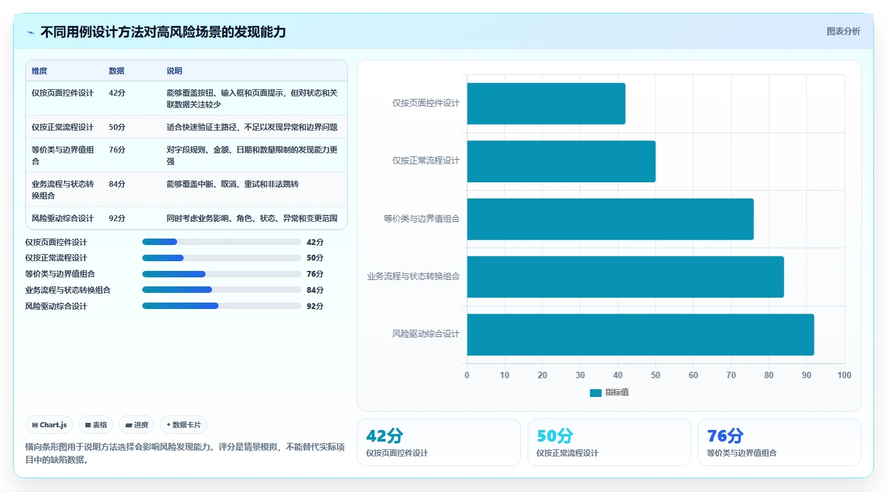Click the 仅按正常流程设计 chart bar

(561, 161)
